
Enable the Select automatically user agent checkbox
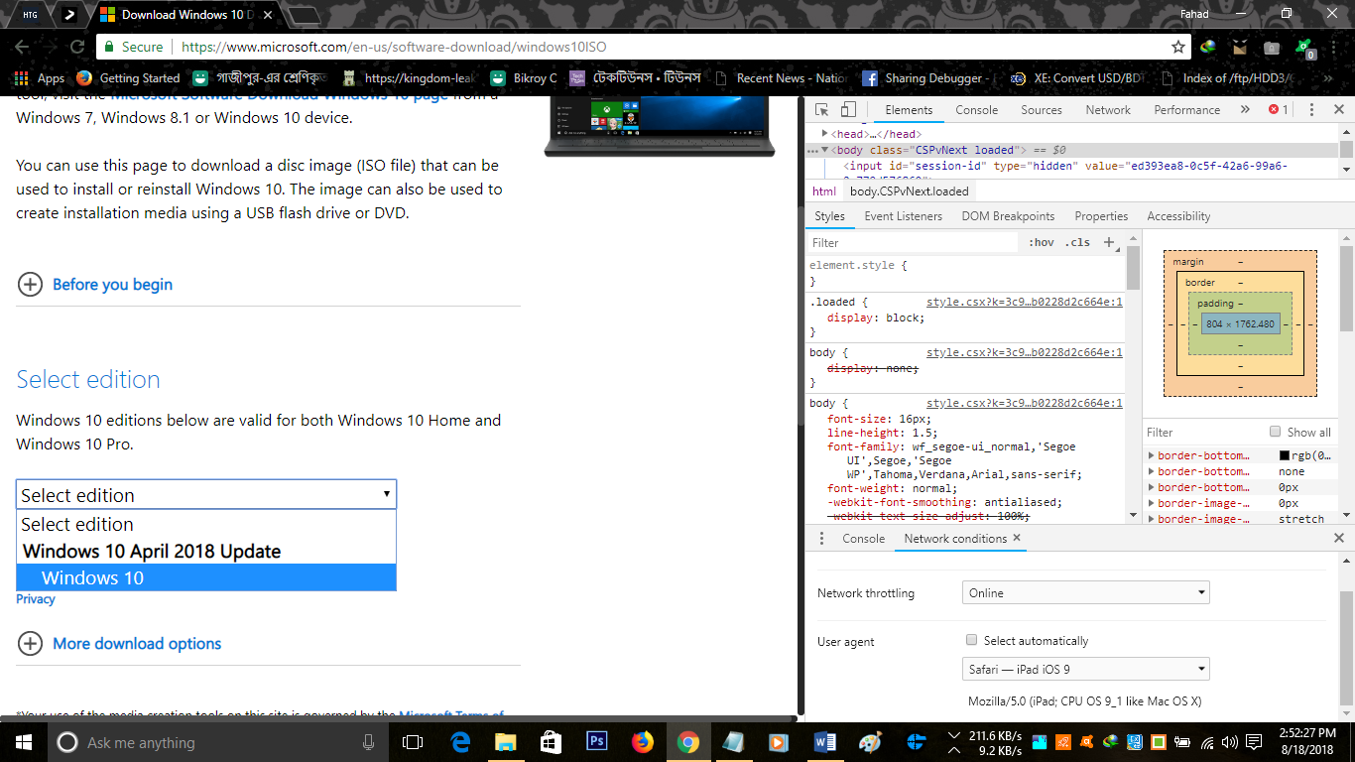(972, 641)
